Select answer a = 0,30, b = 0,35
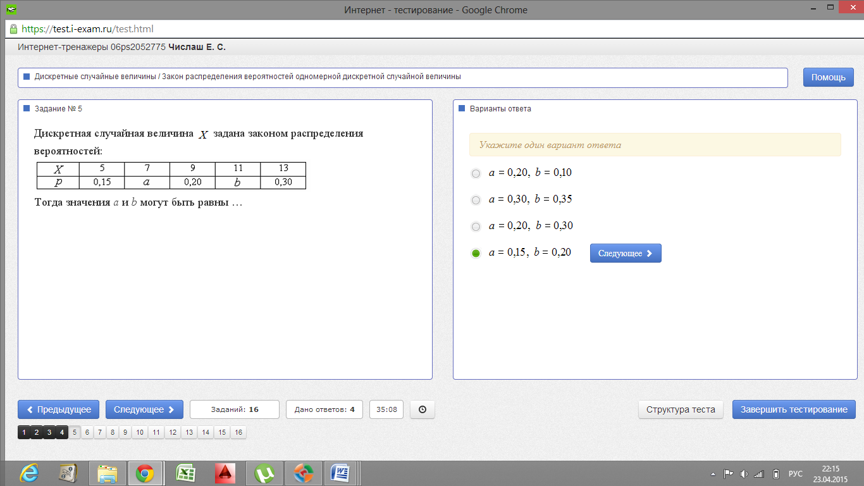This screenshot has width=864, height=486. [476, 200]
